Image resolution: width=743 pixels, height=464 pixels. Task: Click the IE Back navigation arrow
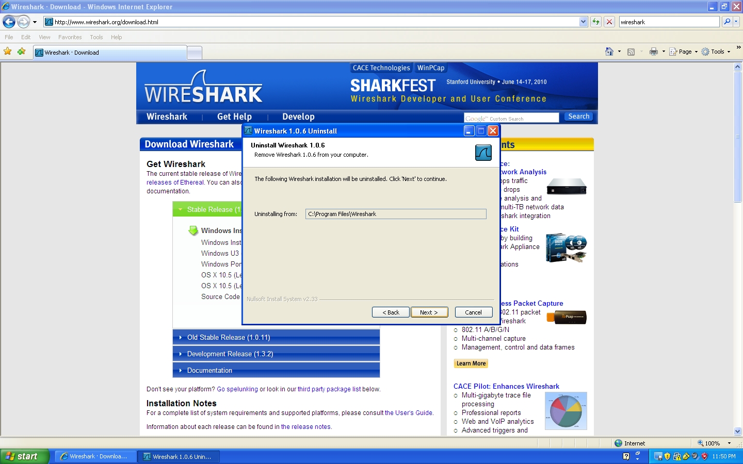[9, 22]
